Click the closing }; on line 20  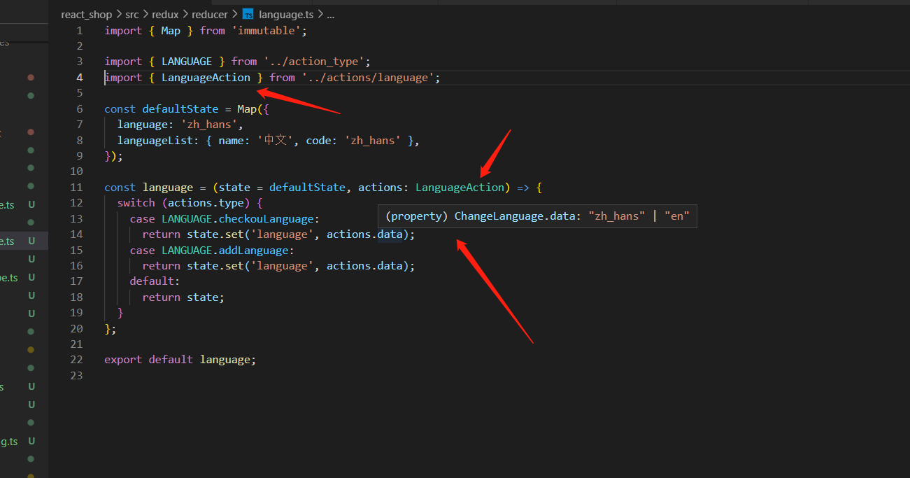coord(111,329)
